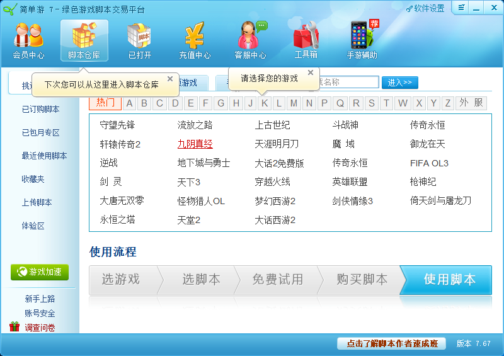
Task: Open the 已打开 opened scripts icon
Action: (139, 40)
